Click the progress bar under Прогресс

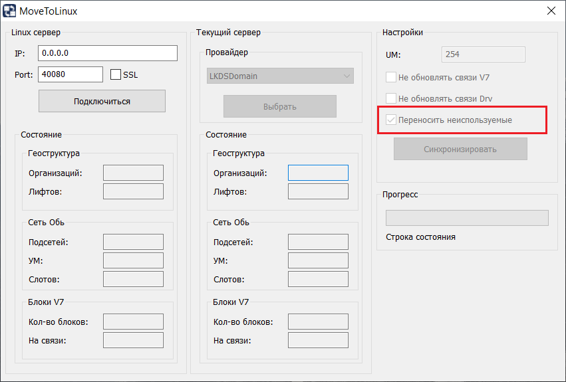pyautogui.click(x=467, y=218)
